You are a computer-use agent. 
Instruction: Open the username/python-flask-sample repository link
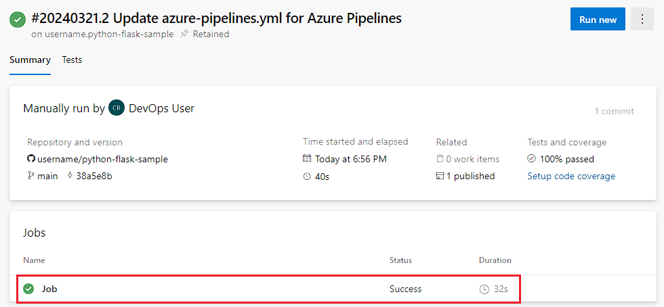point(102,160)
